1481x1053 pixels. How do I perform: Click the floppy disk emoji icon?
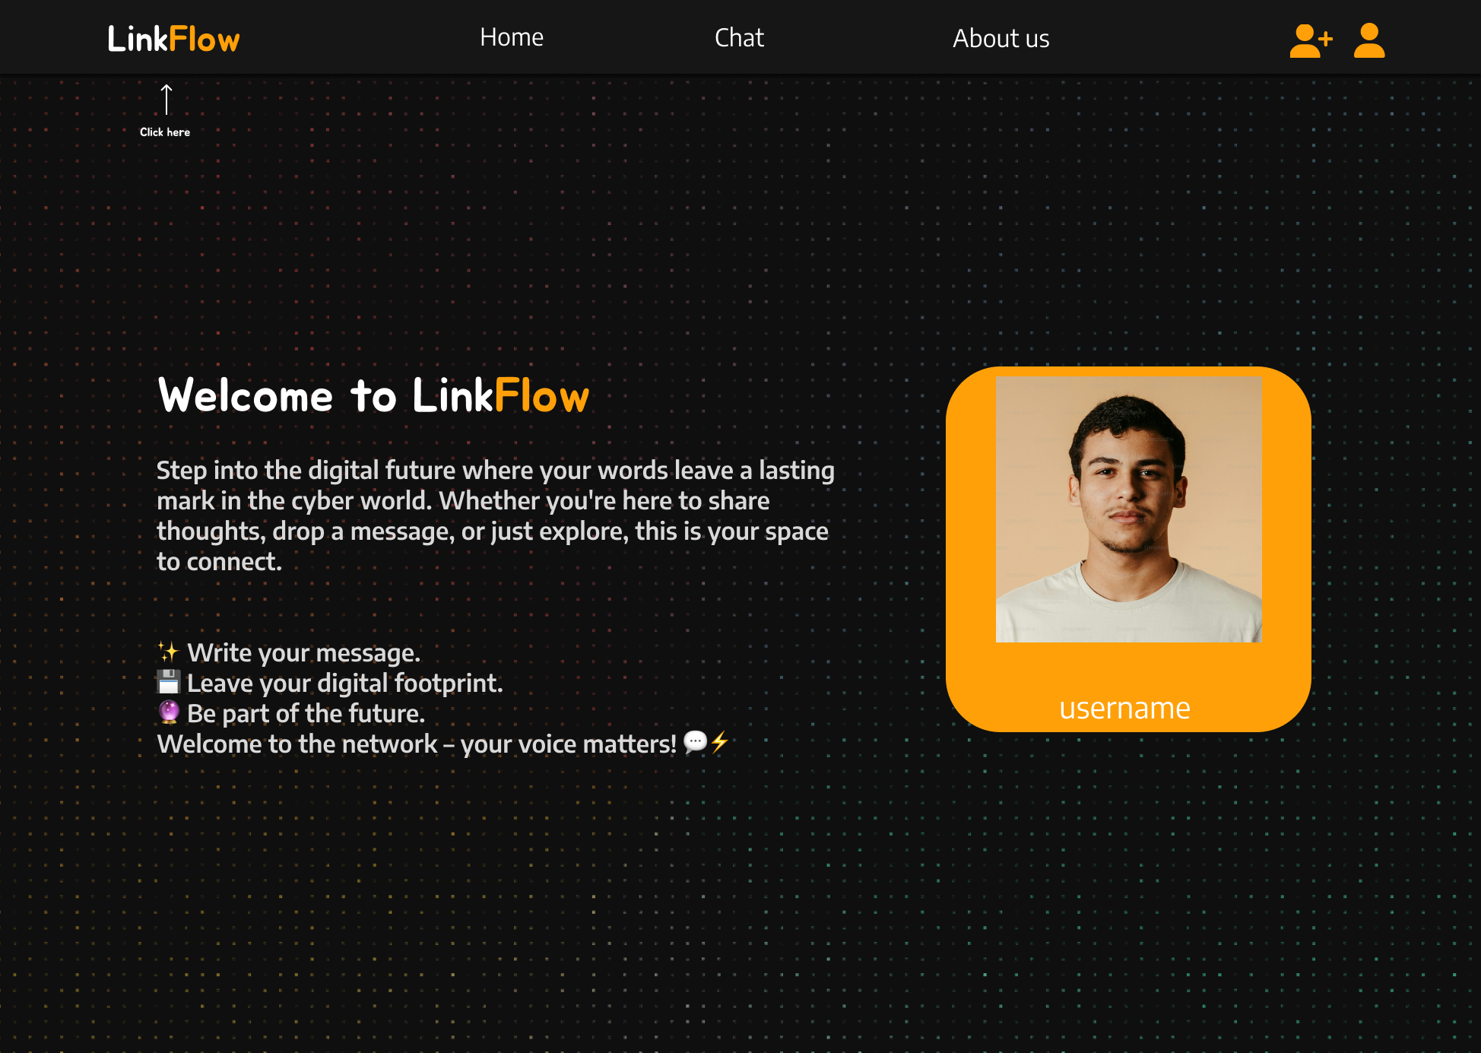[x=168, y=682]
